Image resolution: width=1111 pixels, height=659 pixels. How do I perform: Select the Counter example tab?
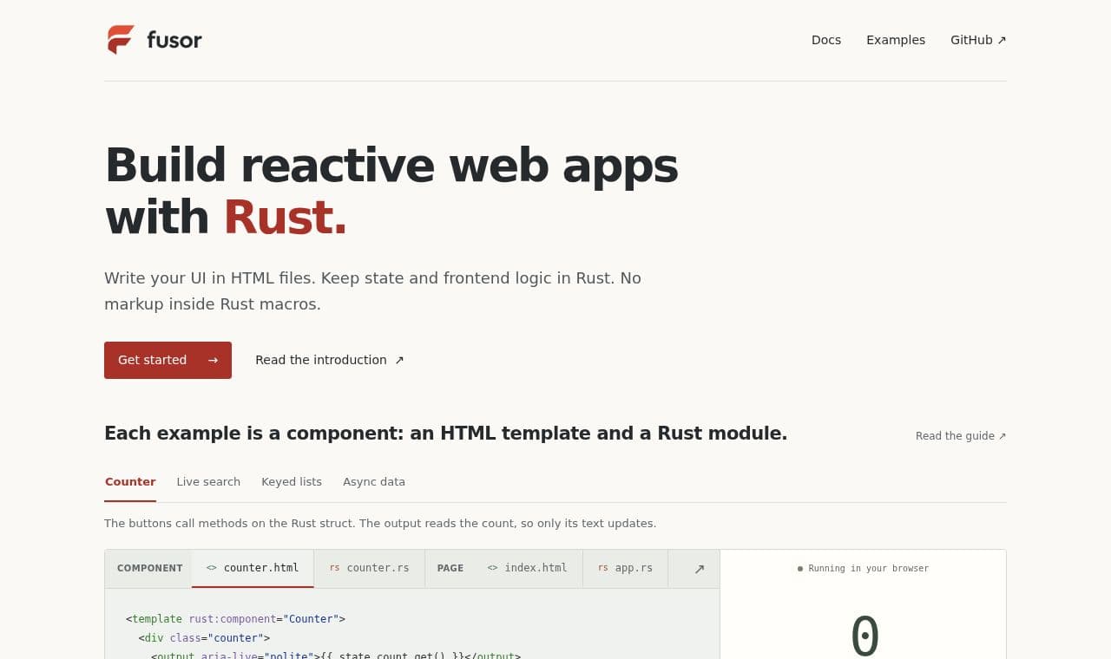pyautogui.click(x=130, y=482)
